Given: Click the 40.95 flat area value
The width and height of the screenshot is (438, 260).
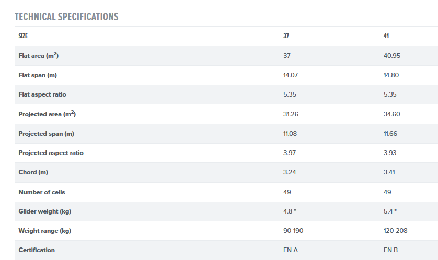Looking at the screenshot, I should [x=392, y=56].
